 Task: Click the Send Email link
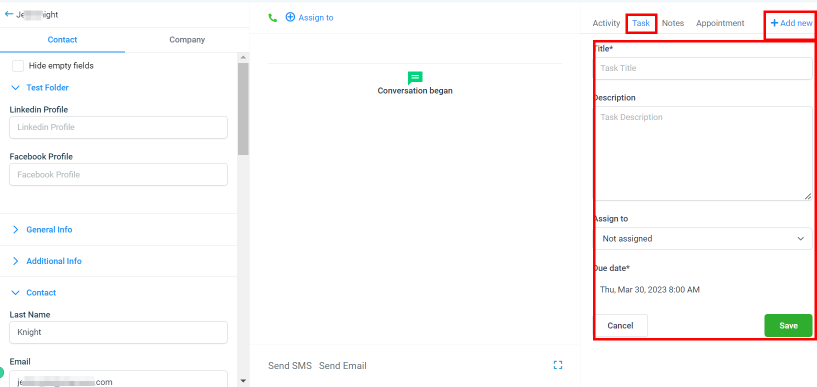coord(342,365)
